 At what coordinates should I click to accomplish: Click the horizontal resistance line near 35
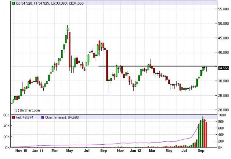tap(158, 66)
